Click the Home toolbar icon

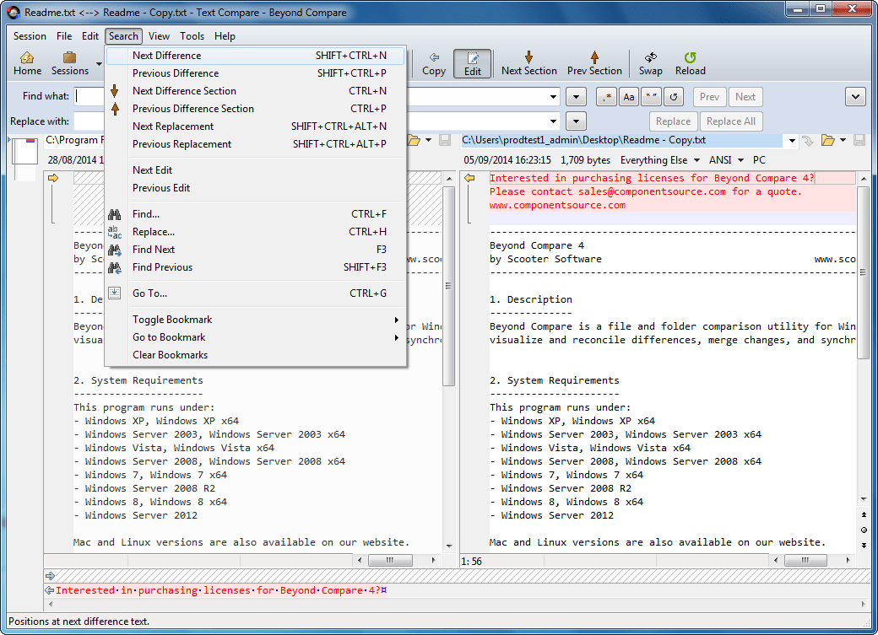[x=27, y=57]
